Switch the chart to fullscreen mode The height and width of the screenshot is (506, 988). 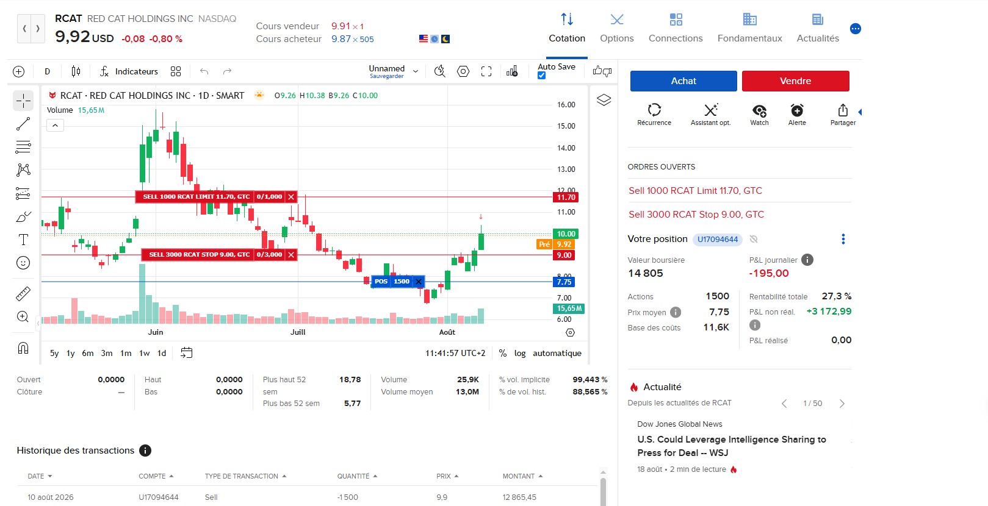(x=486, y=71)
